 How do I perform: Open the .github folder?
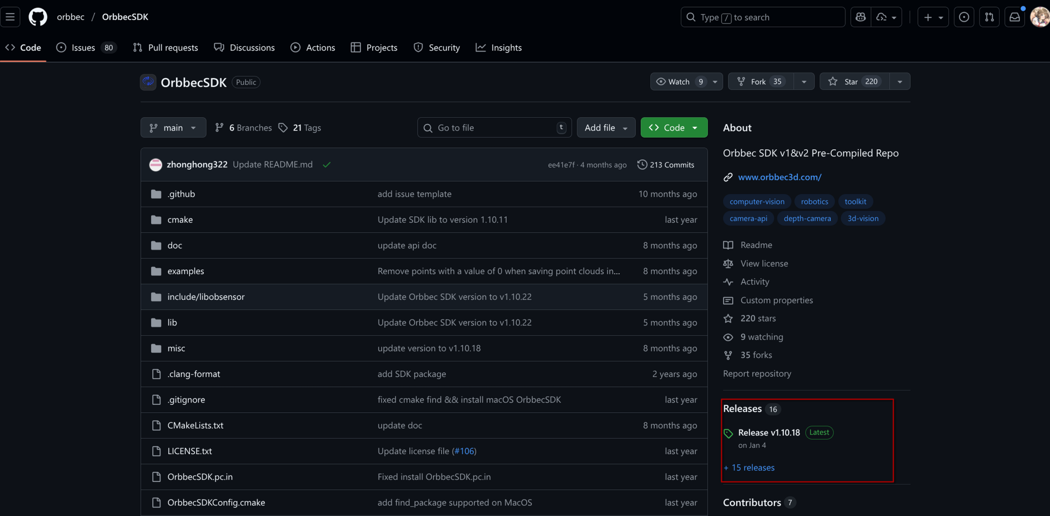pyautogui.click(x=181, y=194)
